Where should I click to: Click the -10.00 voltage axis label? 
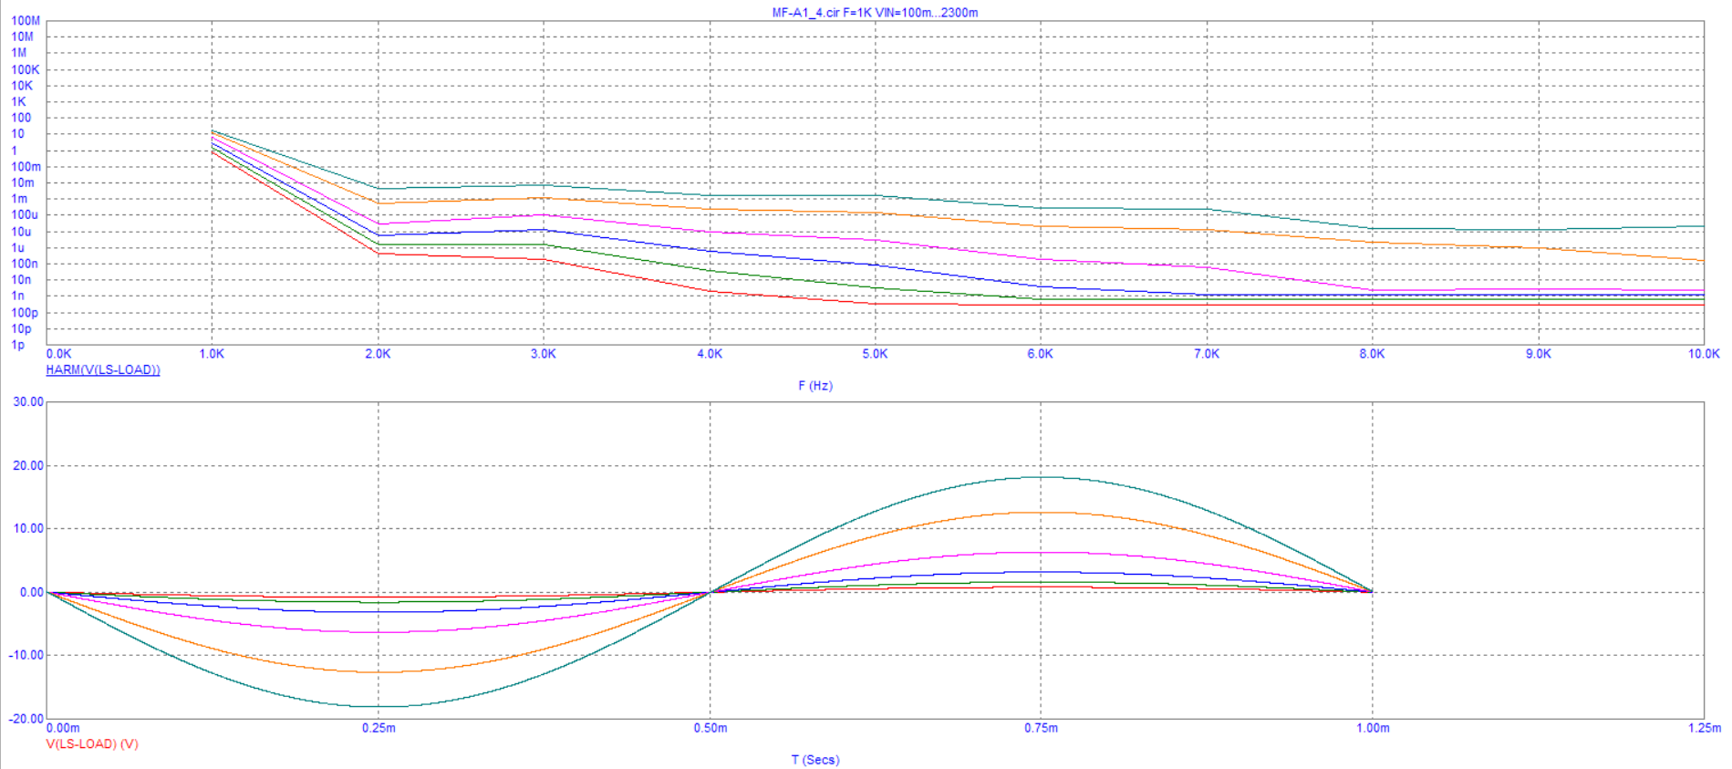coord(26,655)
